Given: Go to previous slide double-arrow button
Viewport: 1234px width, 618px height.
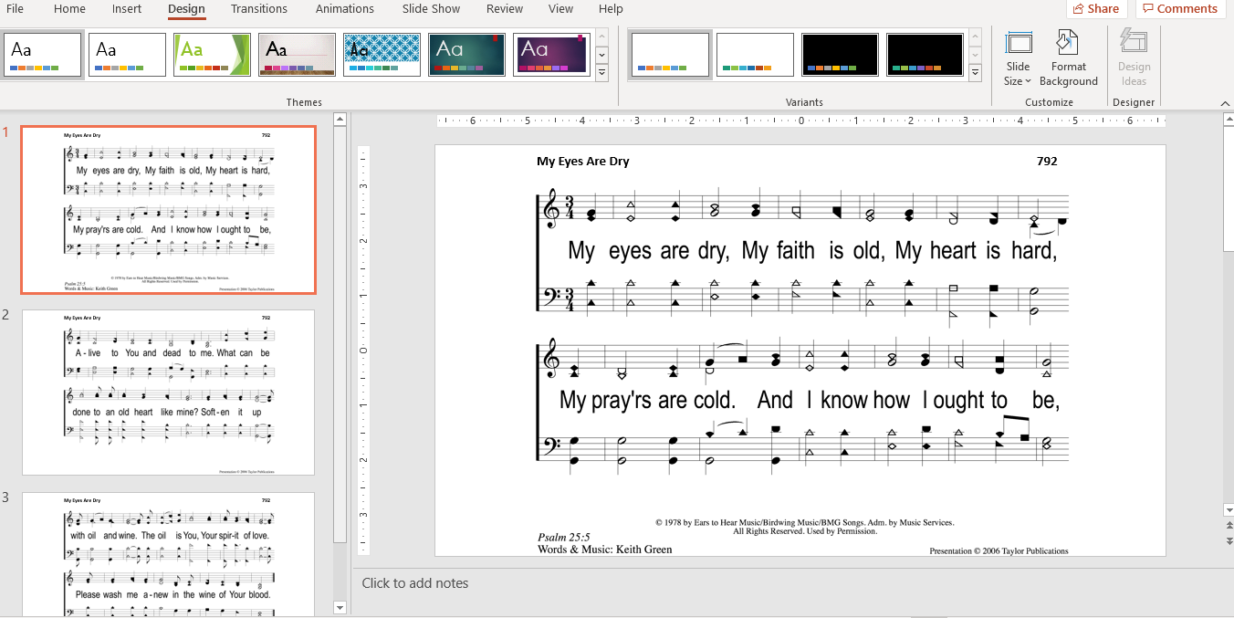Looking at the screenshot, I should click(x=1228, y=528).
